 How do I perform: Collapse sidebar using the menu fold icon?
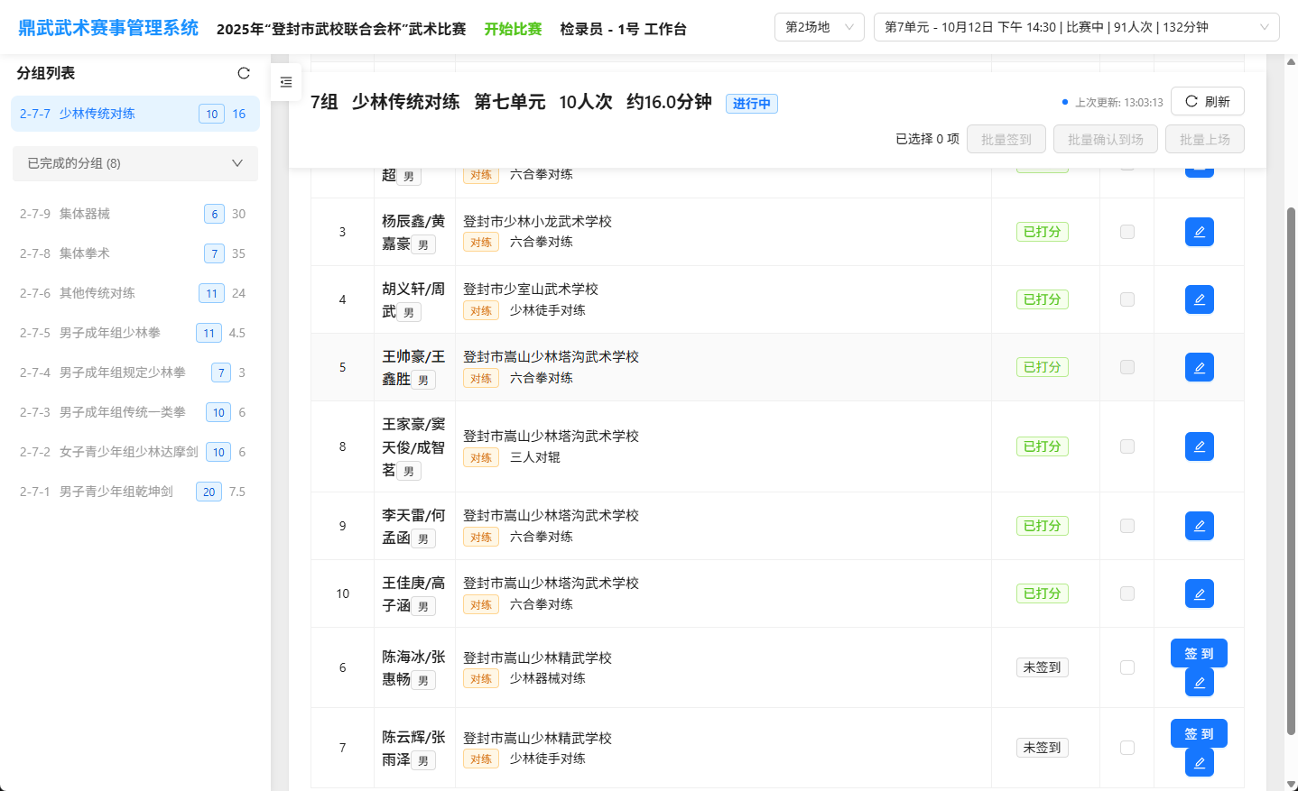click(x=286, y=82)
